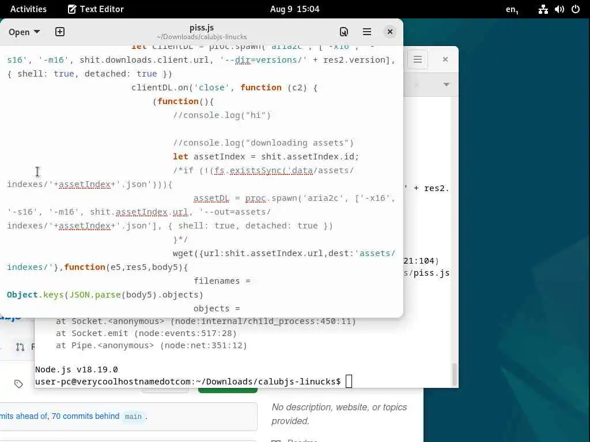
Task: Click 'let assetIndex = shit.assetIndex.id;' line
Action: pyautogui.click(x=266, y=157)
